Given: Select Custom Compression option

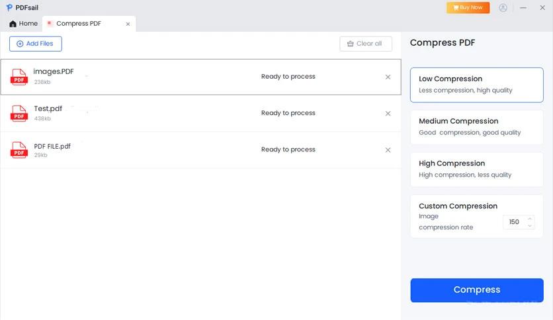Looking at the screenshot, I should [x=458, y=206].
